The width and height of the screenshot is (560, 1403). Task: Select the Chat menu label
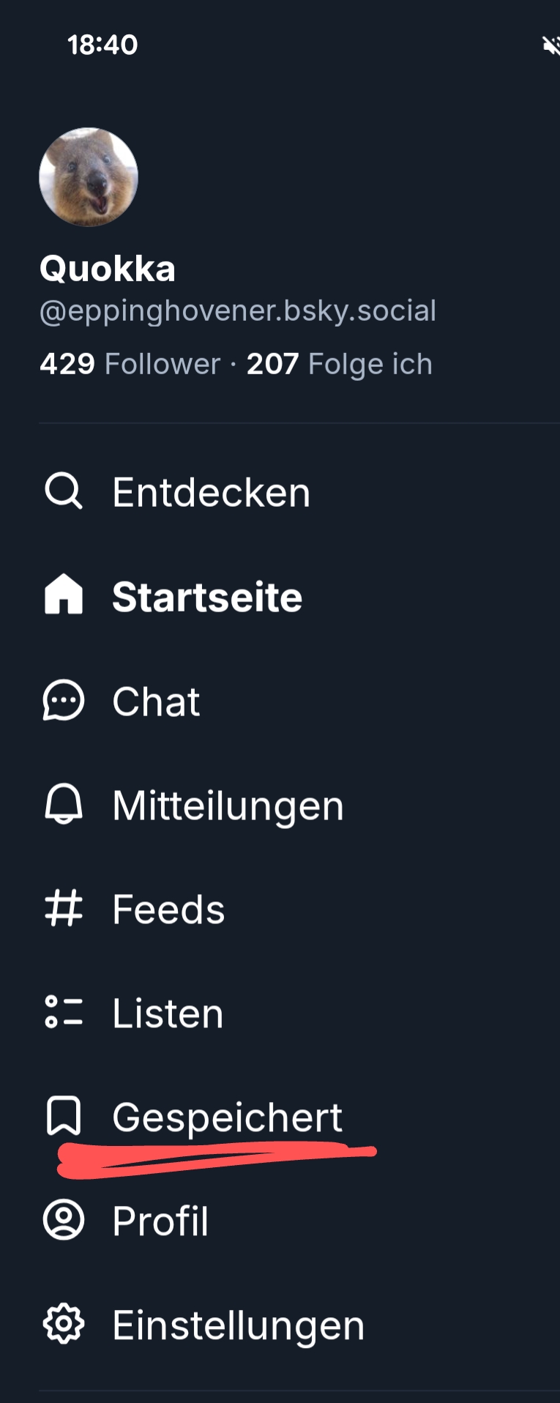pos(156,701)
